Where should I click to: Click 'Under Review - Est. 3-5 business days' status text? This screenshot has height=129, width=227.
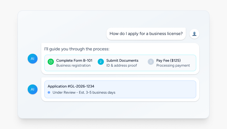point(84,92)
